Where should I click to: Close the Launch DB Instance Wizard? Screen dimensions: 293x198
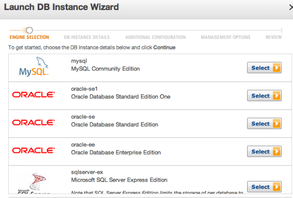[x=291, y=7]
